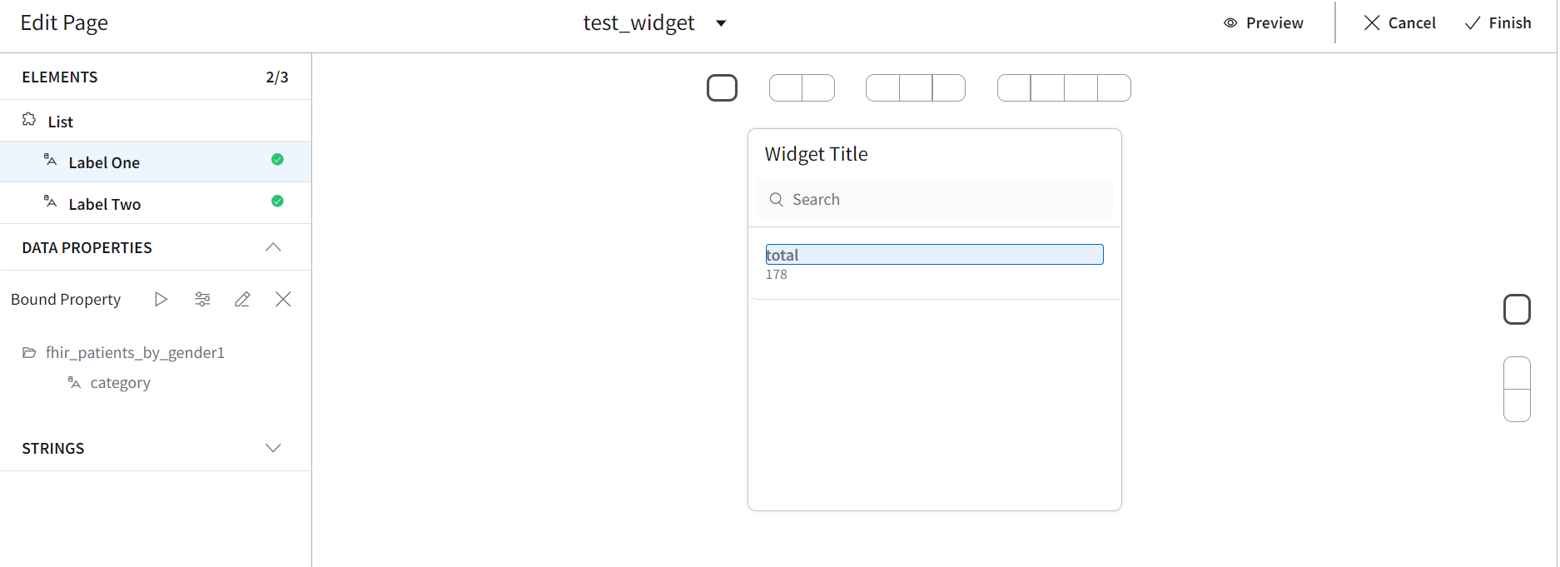Open the Bound Property settings sliders icon
The height and width of the screenshot is (567, 1560).
pos(202,299)
